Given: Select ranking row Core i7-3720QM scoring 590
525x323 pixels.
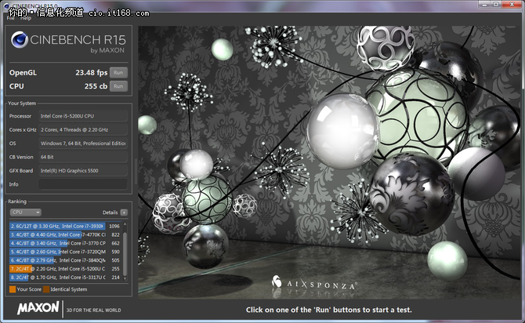Looking at the screenshot, I should 65,252.
